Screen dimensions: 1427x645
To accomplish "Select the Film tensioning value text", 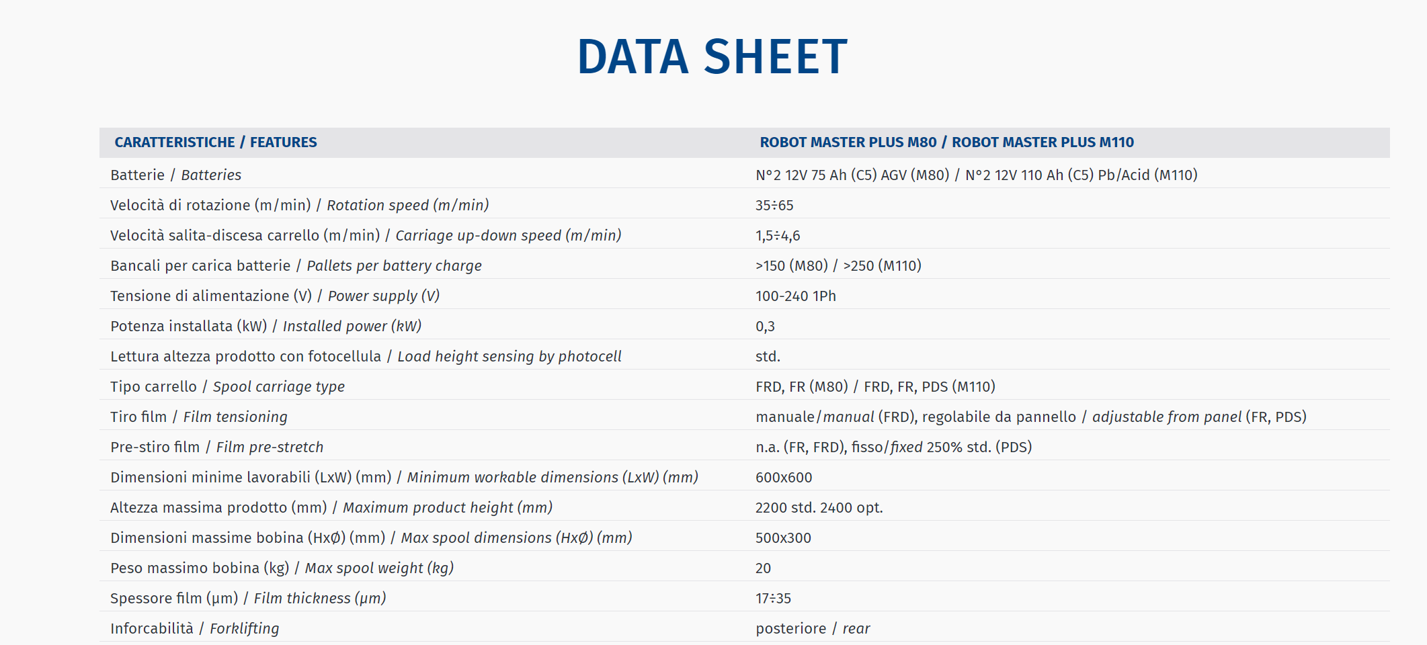I will click(x=1031, y=417).
